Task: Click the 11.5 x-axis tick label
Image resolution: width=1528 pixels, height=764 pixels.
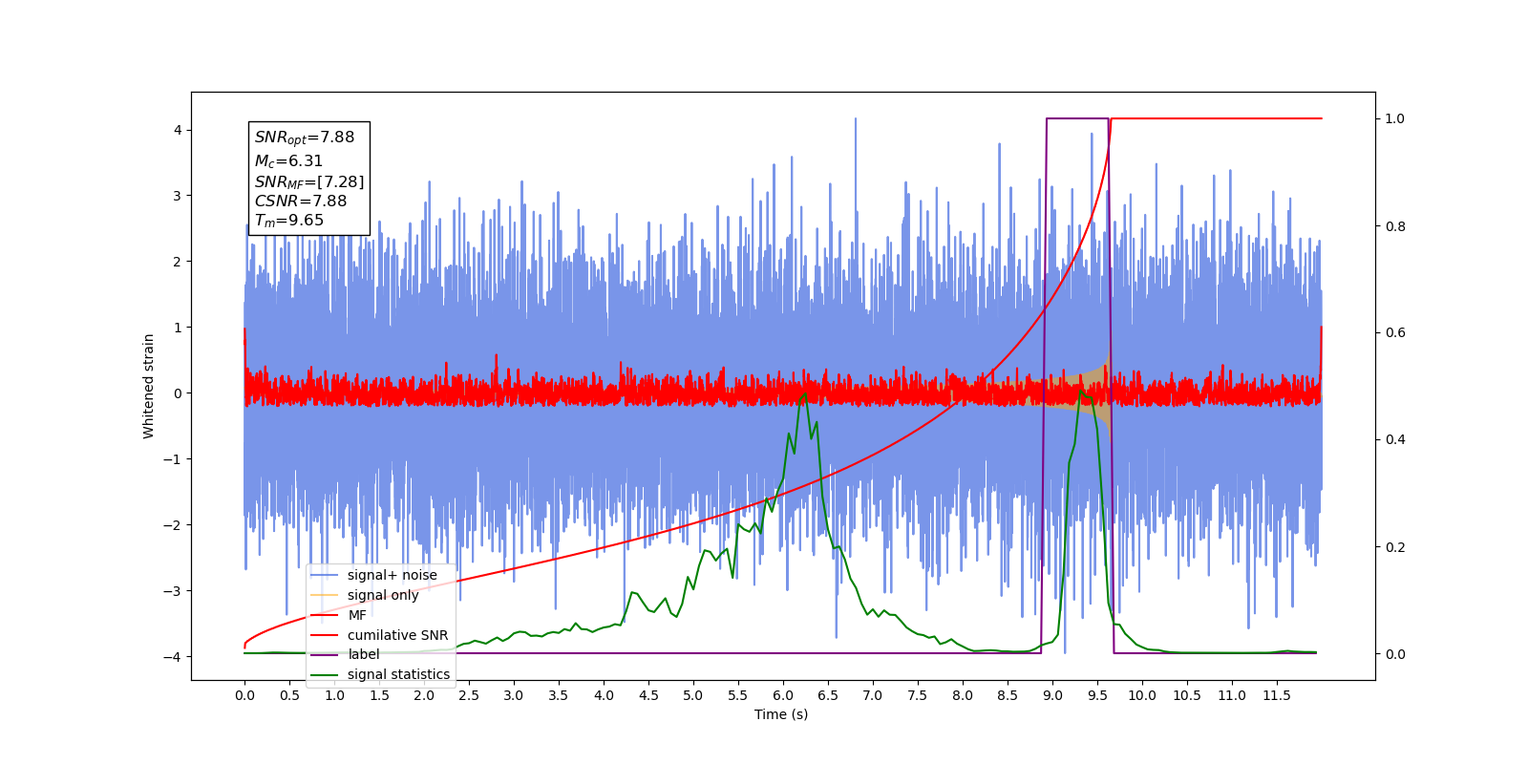Action: point(1277,695)
